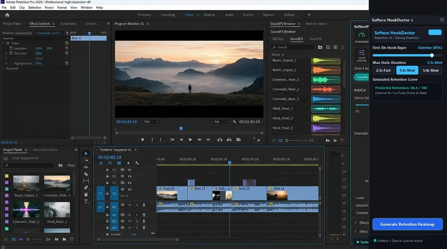
Task: Lock audio track A3
Action: coord(107,221)
